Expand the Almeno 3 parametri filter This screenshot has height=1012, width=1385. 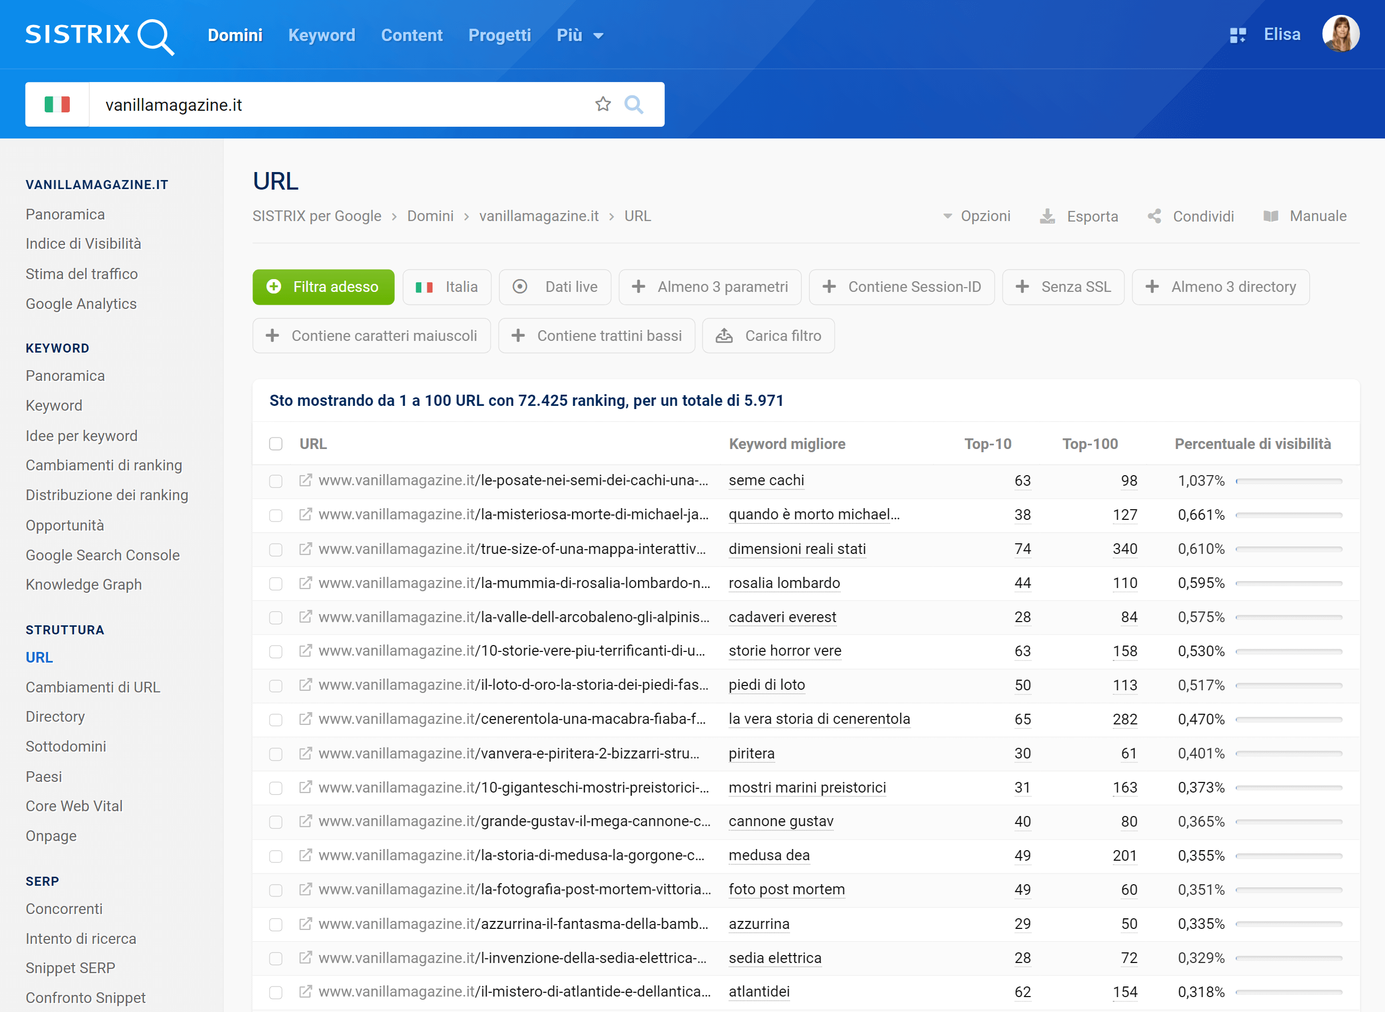pos(711,287)
